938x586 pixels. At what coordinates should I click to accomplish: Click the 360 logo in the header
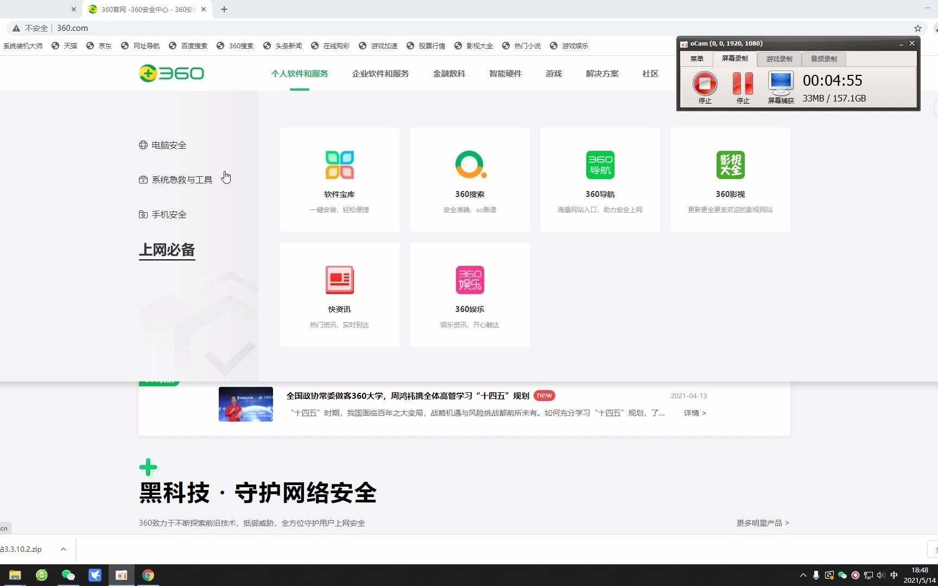pyautogui.click(x=172, y=73)
